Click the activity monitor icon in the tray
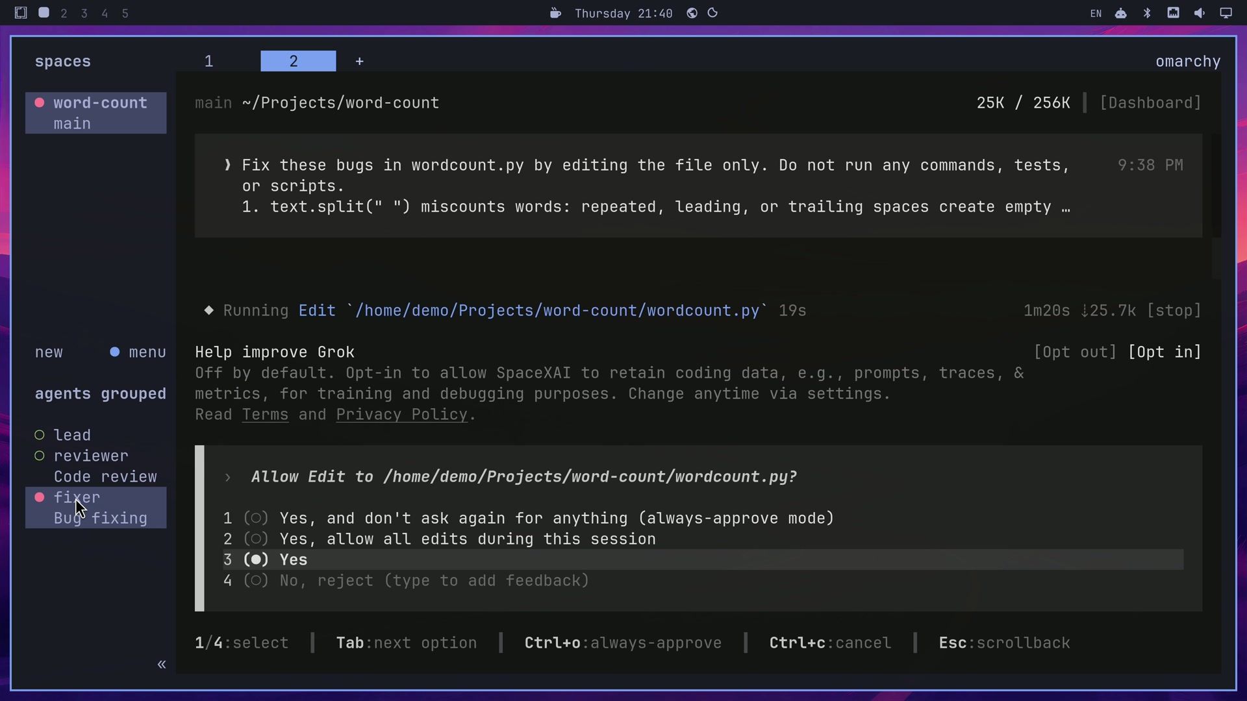This screenshot has height=701, width=1247. 1173,13
